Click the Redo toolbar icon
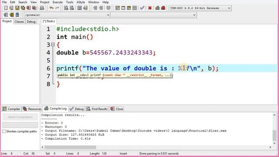This screenshot has height=157, width=279. (57, 8)
